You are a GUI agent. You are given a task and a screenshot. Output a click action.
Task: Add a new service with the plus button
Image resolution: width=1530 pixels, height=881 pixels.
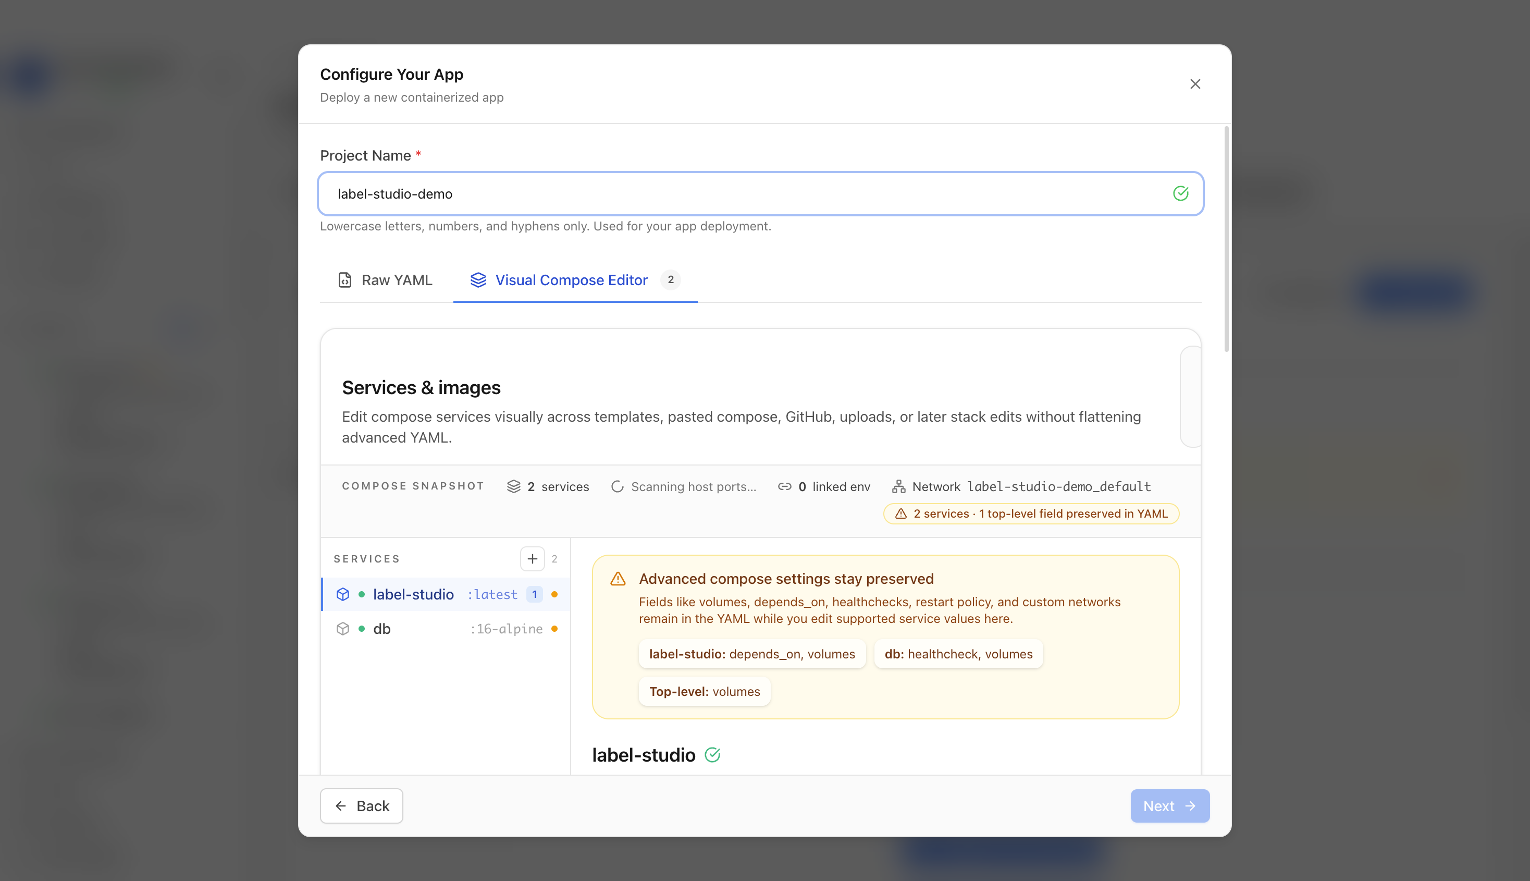pos(532,558)
